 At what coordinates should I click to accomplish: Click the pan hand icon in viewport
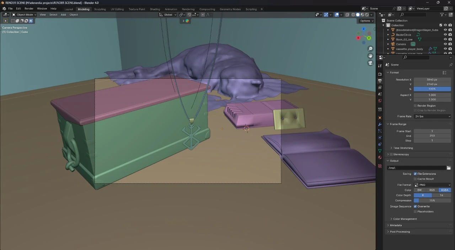click(x=370, y=56)
